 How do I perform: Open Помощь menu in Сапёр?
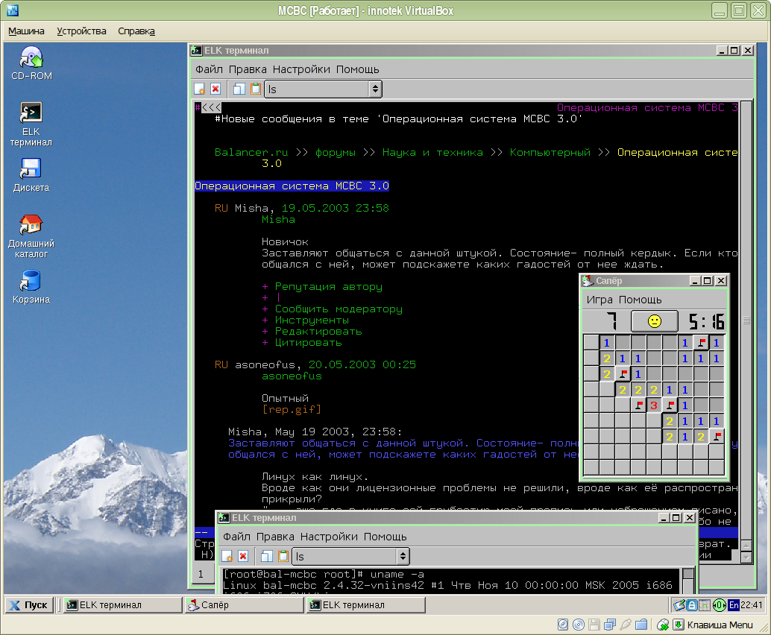pyautogui.click(x=641, y=300)
